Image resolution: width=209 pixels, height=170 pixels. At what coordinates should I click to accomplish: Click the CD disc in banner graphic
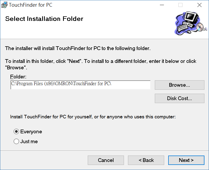click(x=200, y=27)
